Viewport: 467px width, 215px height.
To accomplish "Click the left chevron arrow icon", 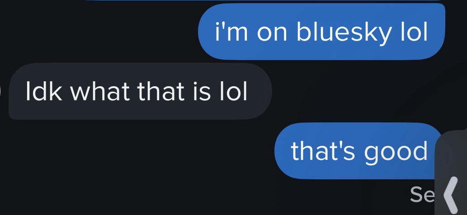I will click(451, 194).
